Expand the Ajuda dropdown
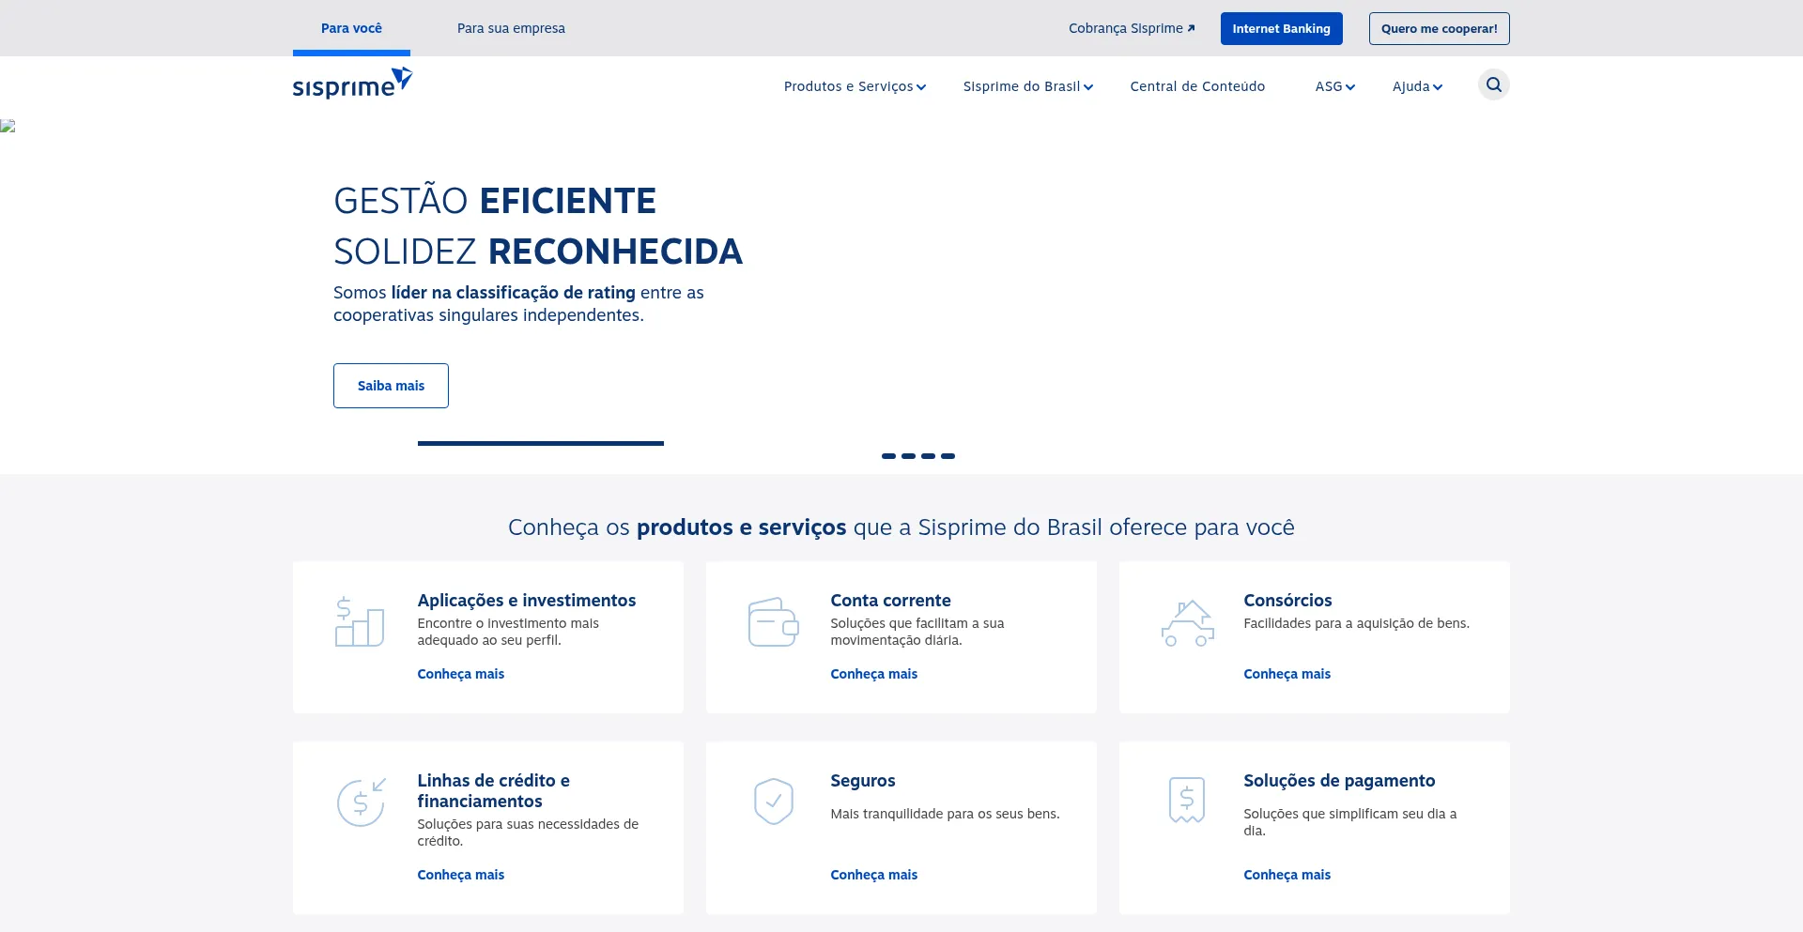 (1417, 86)
